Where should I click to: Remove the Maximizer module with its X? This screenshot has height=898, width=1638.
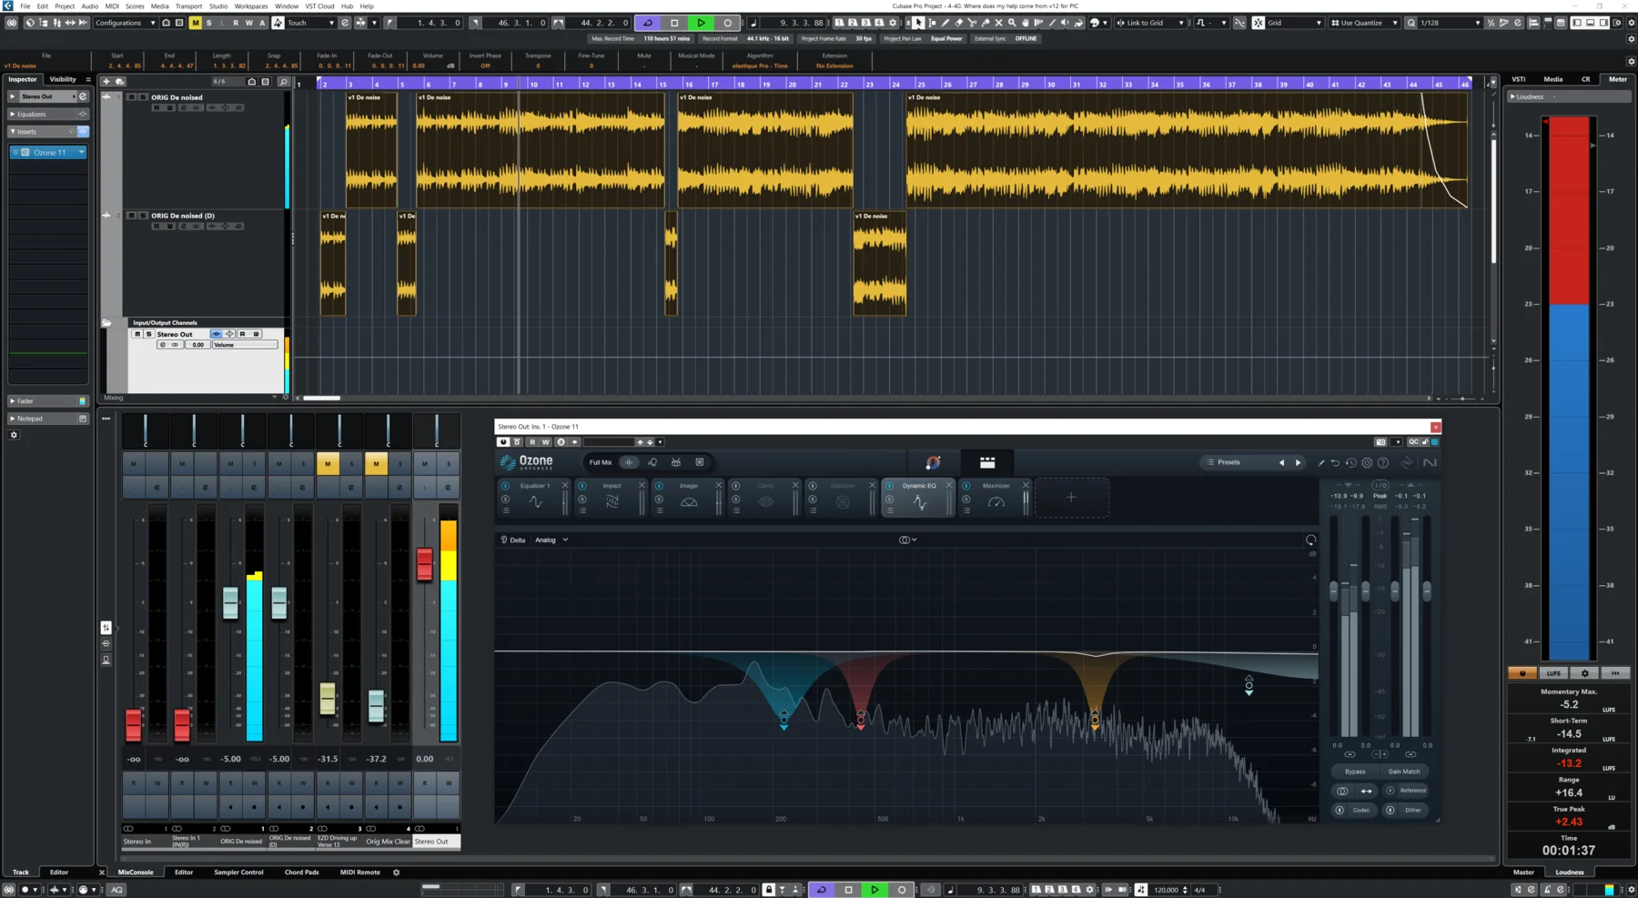pyautogui.click(x=1026, y=485)
